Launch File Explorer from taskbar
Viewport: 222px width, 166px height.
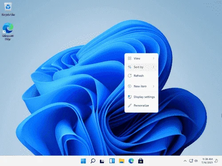[x=122, y=161]
